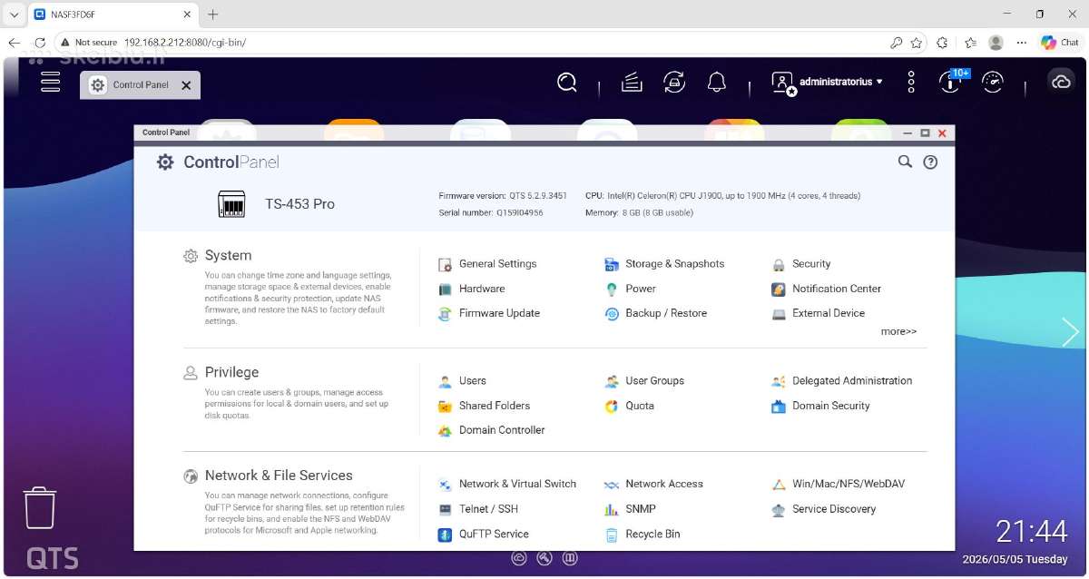Select the Privilege section heading
The image size is (1089, 579).
coord(231,372)
